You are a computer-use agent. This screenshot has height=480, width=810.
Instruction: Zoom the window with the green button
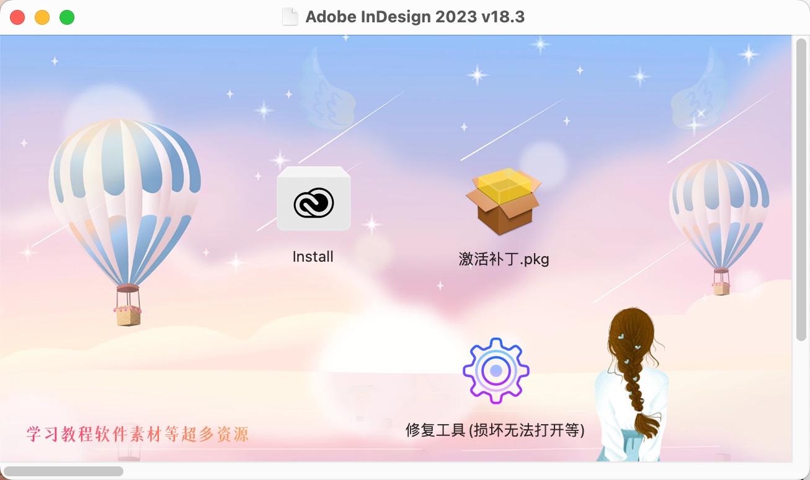point(67,17)
